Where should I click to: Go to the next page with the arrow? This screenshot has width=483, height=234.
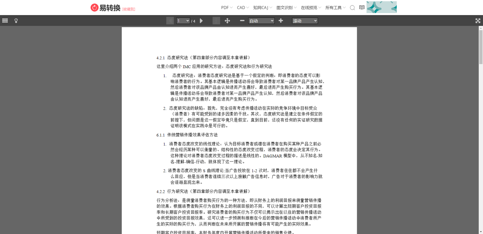[201, 20]
